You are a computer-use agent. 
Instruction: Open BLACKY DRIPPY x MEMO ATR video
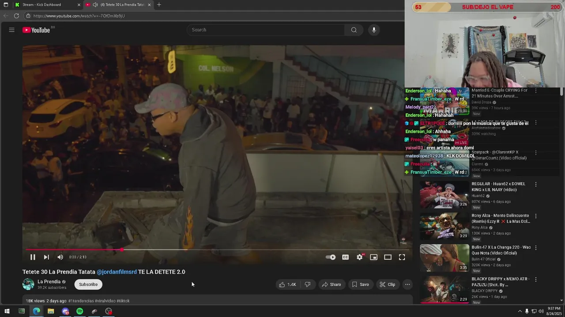click(444, 290)
